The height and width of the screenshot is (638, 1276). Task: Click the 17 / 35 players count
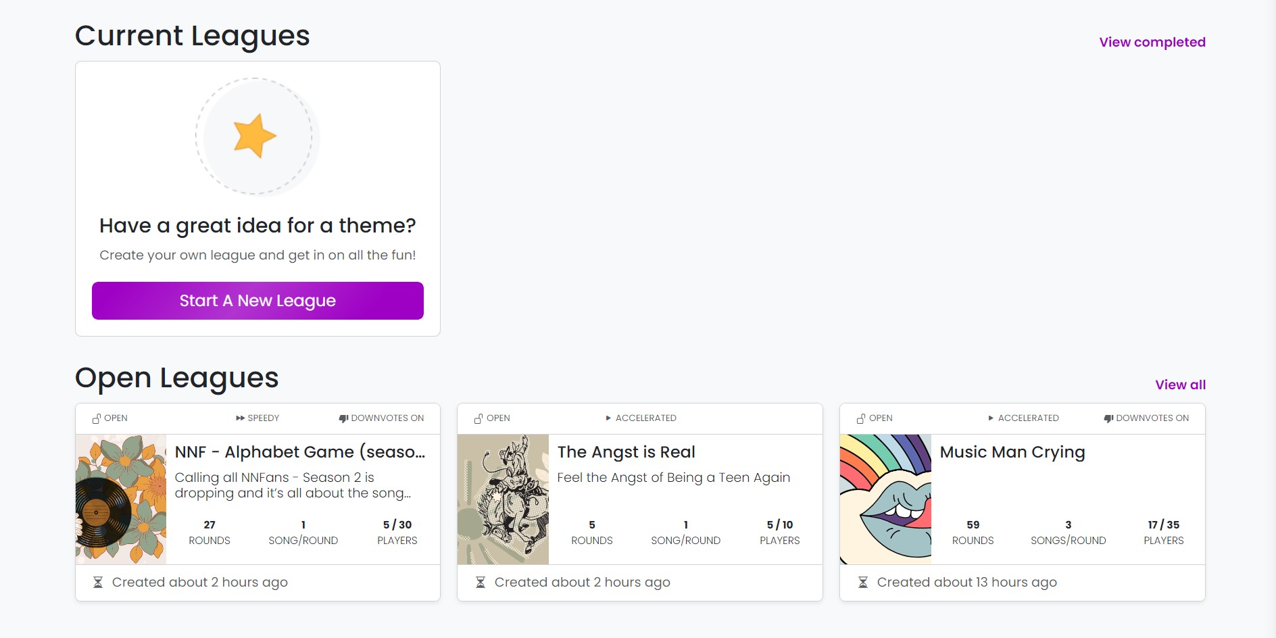[x=1163, y=524]
